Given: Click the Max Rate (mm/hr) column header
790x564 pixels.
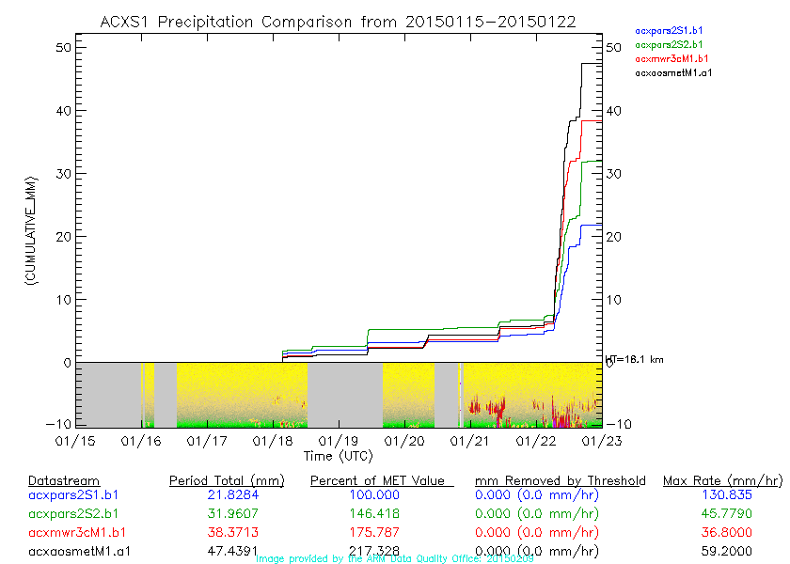Looking at the screenshot, I should click(722, 481).
